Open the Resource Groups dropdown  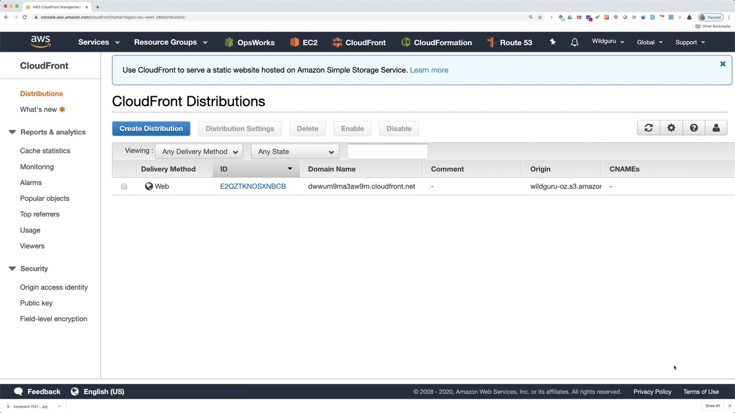(x=171, y=42)
